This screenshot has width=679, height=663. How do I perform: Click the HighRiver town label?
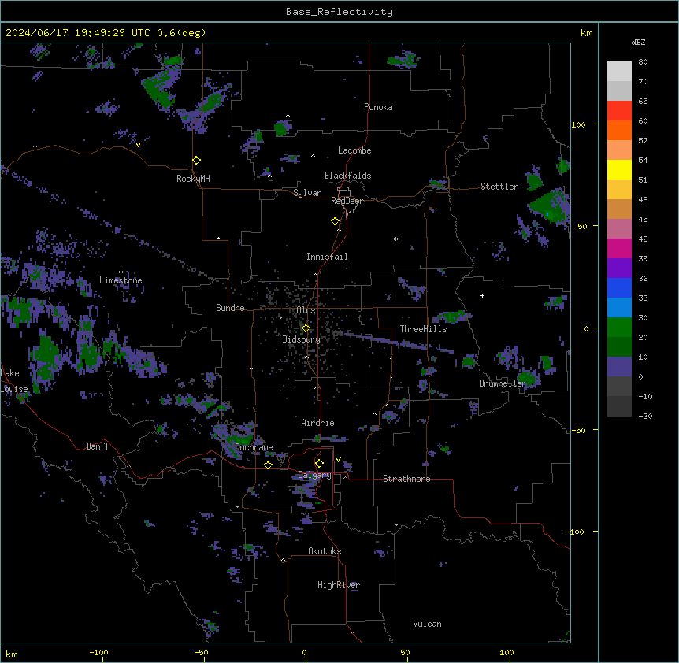[x=339, y=585]
